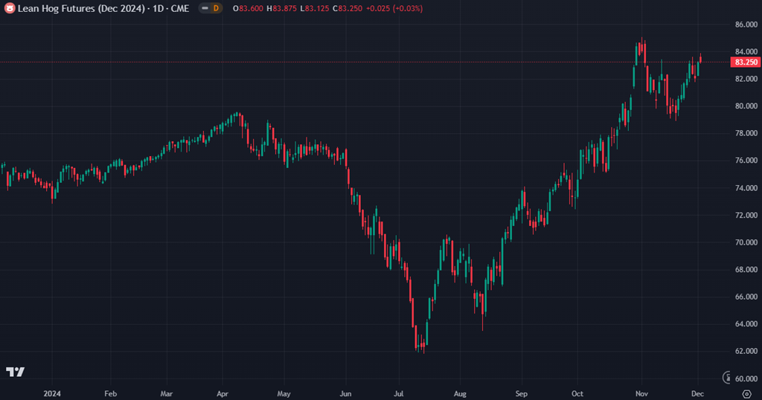This screenshot has width=762, height=400.
Task: Click the circular icon beside 60.000
Action: click(x=727, y=378)
